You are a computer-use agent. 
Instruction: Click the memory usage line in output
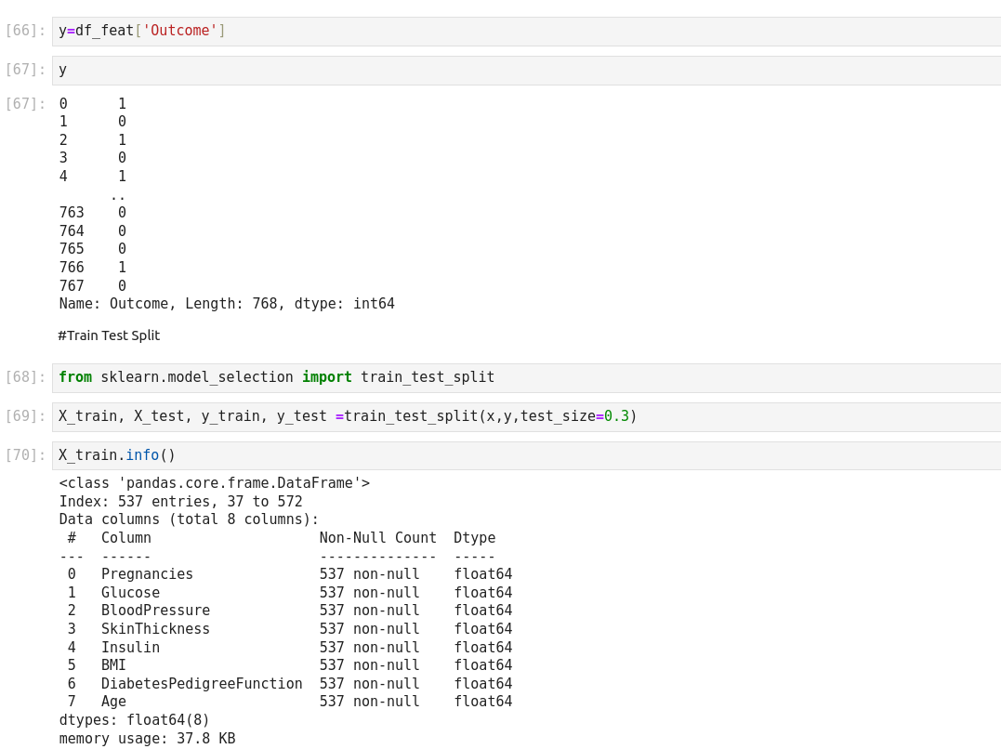click(x=147, y=739)
